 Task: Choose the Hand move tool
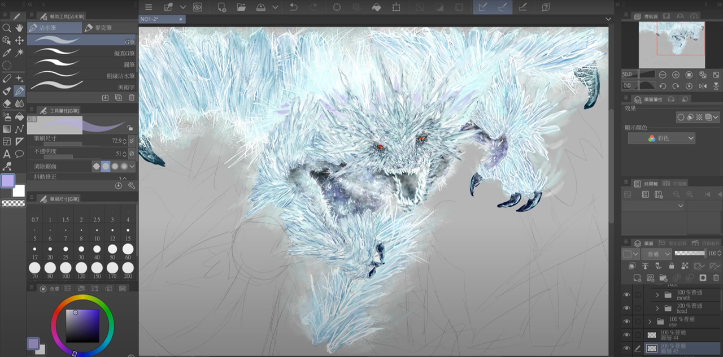point(20,28)
